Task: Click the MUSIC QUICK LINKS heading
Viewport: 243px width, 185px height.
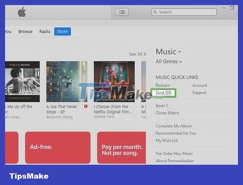Action: [177, 78]
